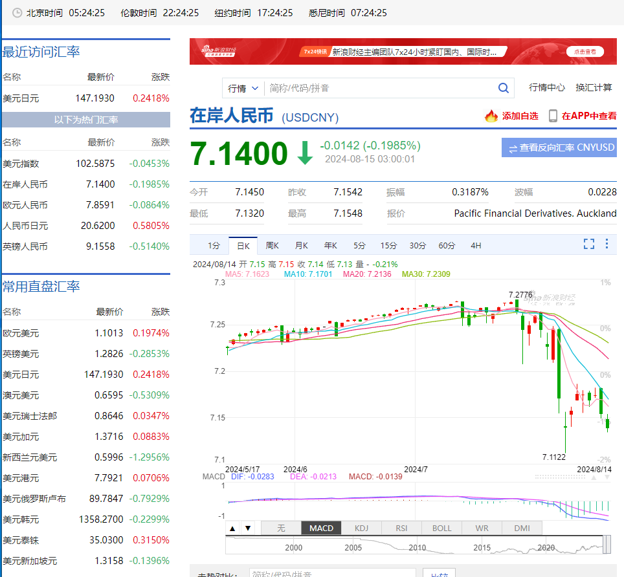Expand chart to fullscreen icon
Screen dimensions: 624x577
(x=589, y=244)
